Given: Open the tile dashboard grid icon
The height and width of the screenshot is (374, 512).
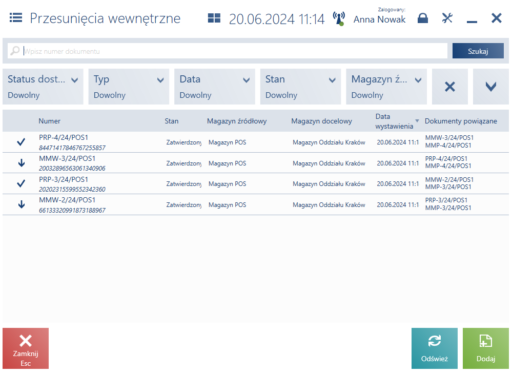Looking at the screenshot, I should (x=214, y=18).
